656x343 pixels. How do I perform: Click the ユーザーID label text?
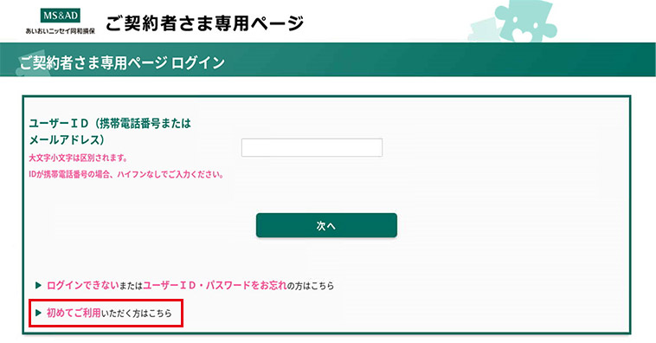(110, 131)
